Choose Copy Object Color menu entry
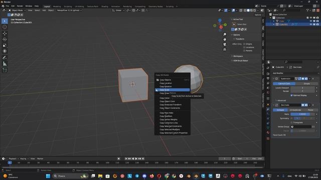This screenshot has height=180, width=321. [x=173, y=101]
